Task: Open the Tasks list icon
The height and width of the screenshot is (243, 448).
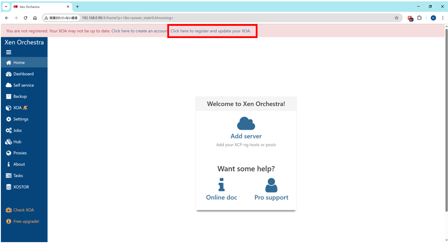Action: point(9,176)
